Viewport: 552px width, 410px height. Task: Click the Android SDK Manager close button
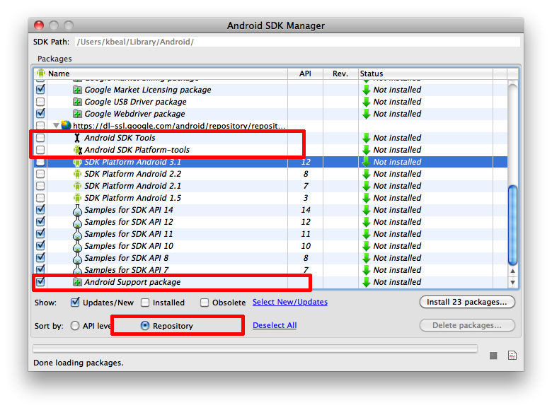point(39,25)
